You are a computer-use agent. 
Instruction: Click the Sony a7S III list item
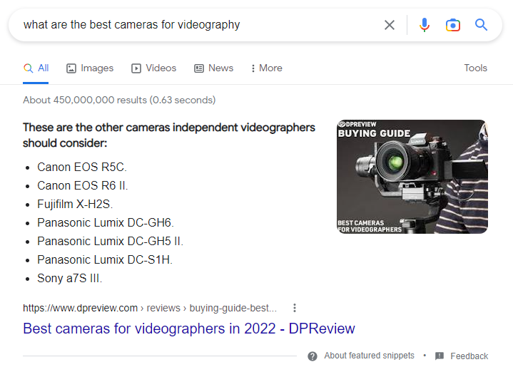point(70,279)
